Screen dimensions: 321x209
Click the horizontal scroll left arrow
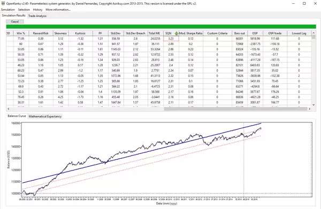click(9, 109)
